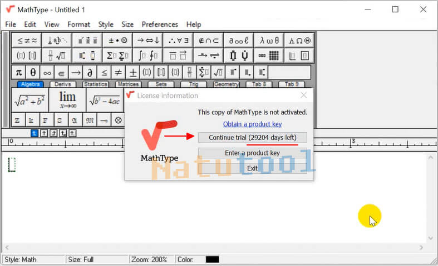438x266 pixels.
Task: Open the Preferences menu
Action: pyautogui.click(x=160, y=24)
